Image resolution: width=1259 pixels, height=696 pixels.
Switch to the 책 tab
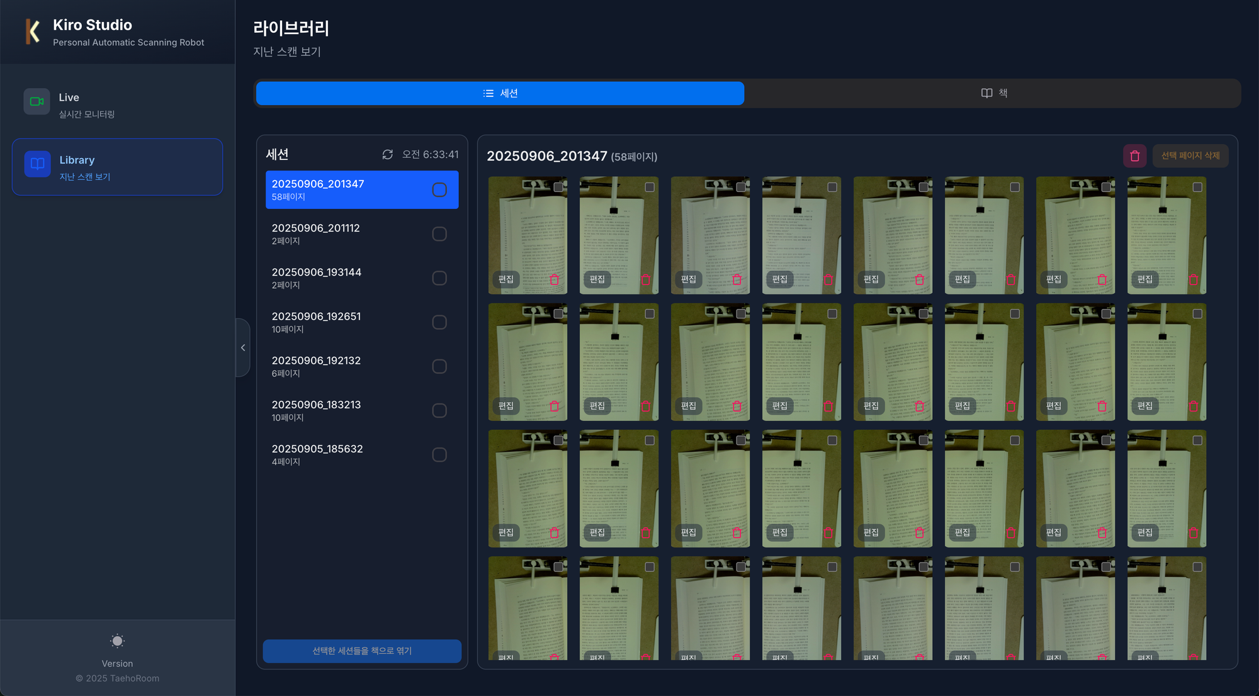coord(993,93)
